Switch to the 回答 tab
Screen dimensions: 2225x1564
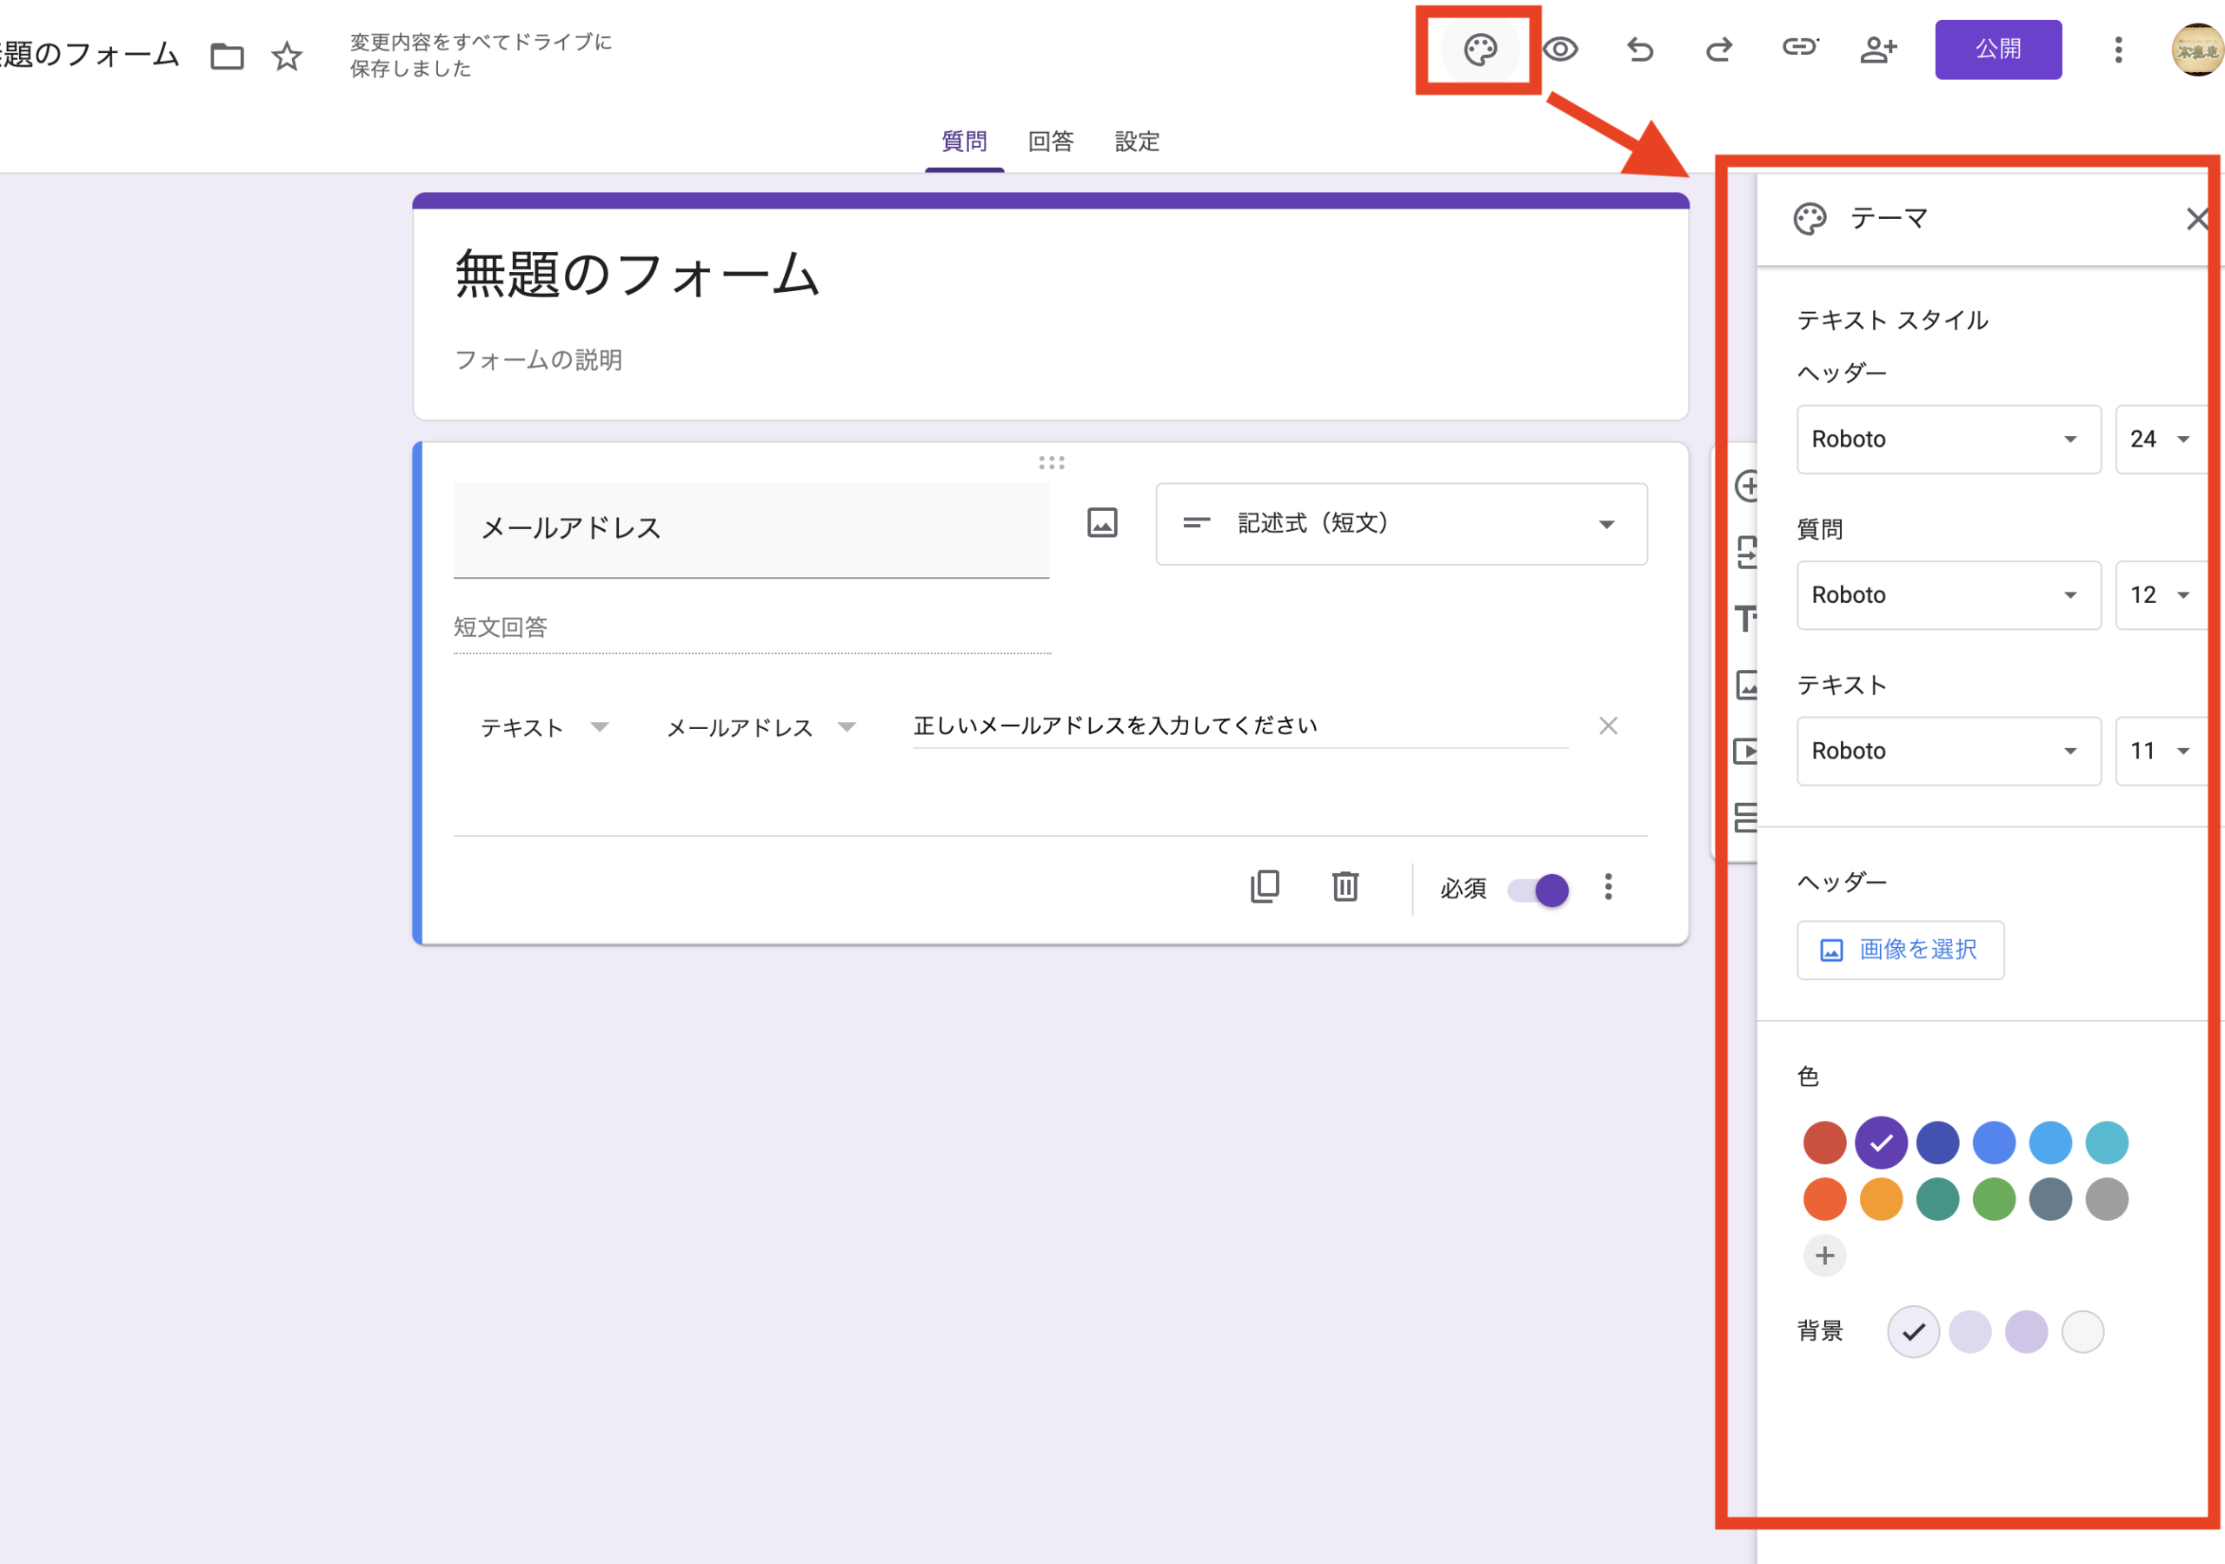click(x=1051, y=142)
